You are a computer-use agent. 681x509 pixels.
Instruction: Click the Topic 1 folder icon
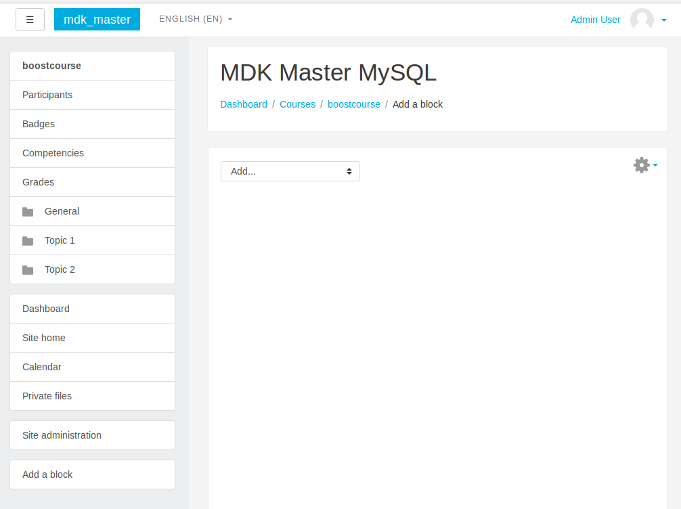click(x=28, y=240)
